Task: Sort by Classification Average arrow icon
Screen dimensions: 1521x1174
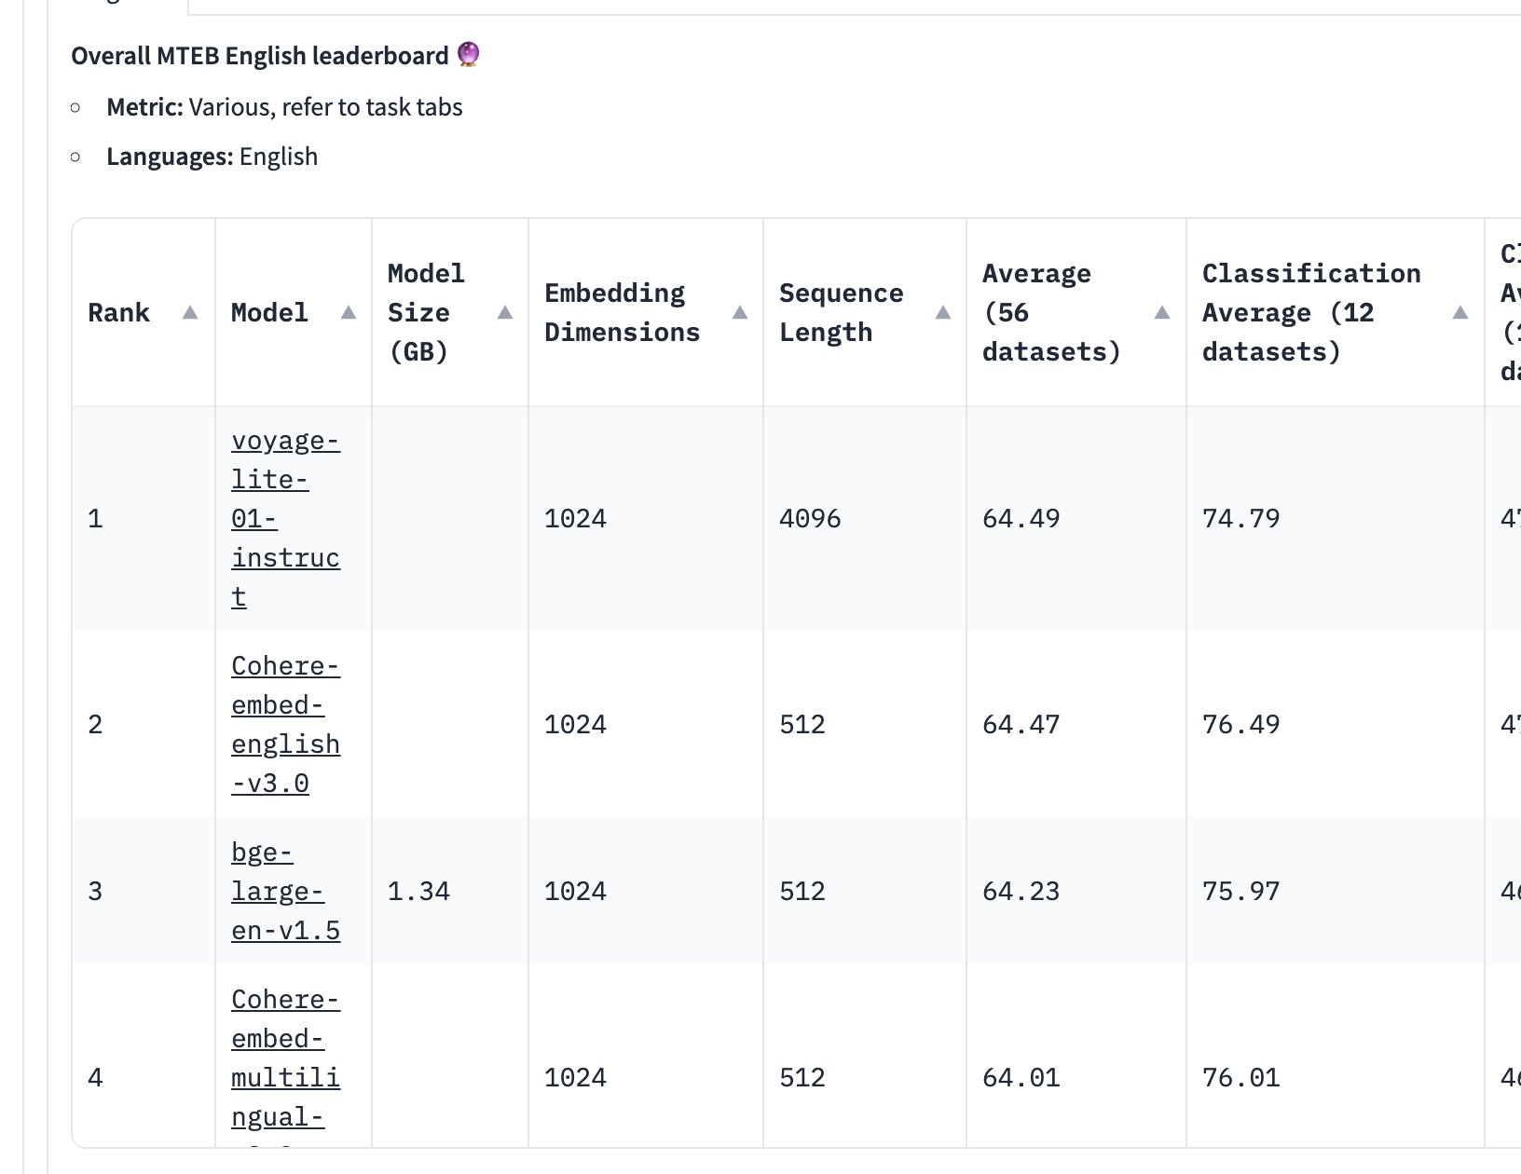Action: click(1460, 313)
